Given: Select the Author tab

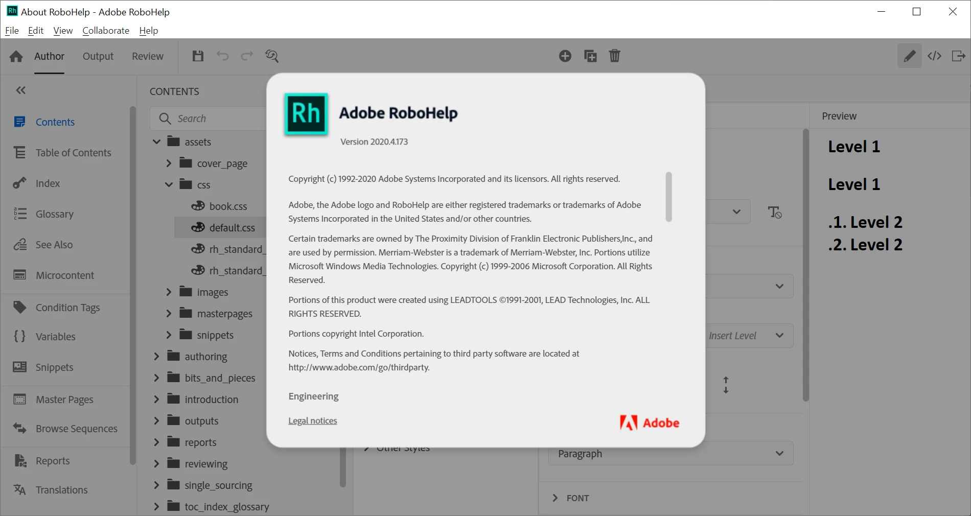Looking at the screenshot, I should coord(49,56).
